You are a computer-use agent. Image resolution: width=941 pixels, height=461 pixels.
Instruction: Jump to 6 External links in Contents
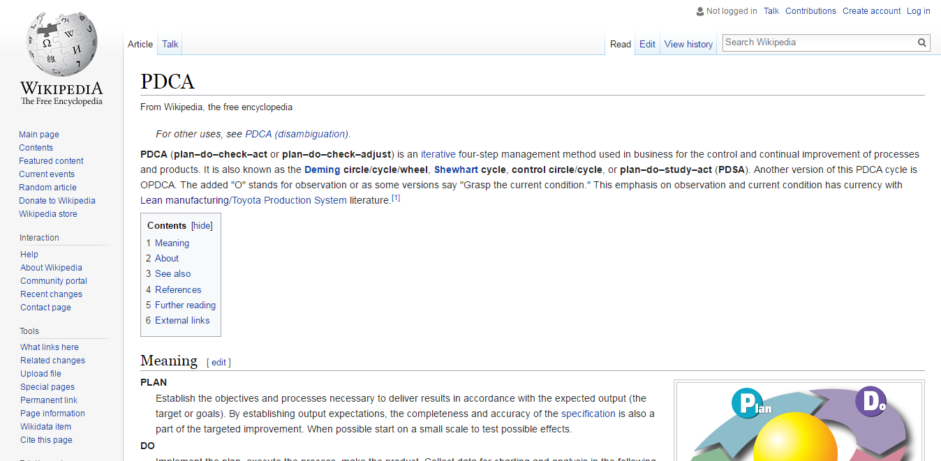click(177, 321)
